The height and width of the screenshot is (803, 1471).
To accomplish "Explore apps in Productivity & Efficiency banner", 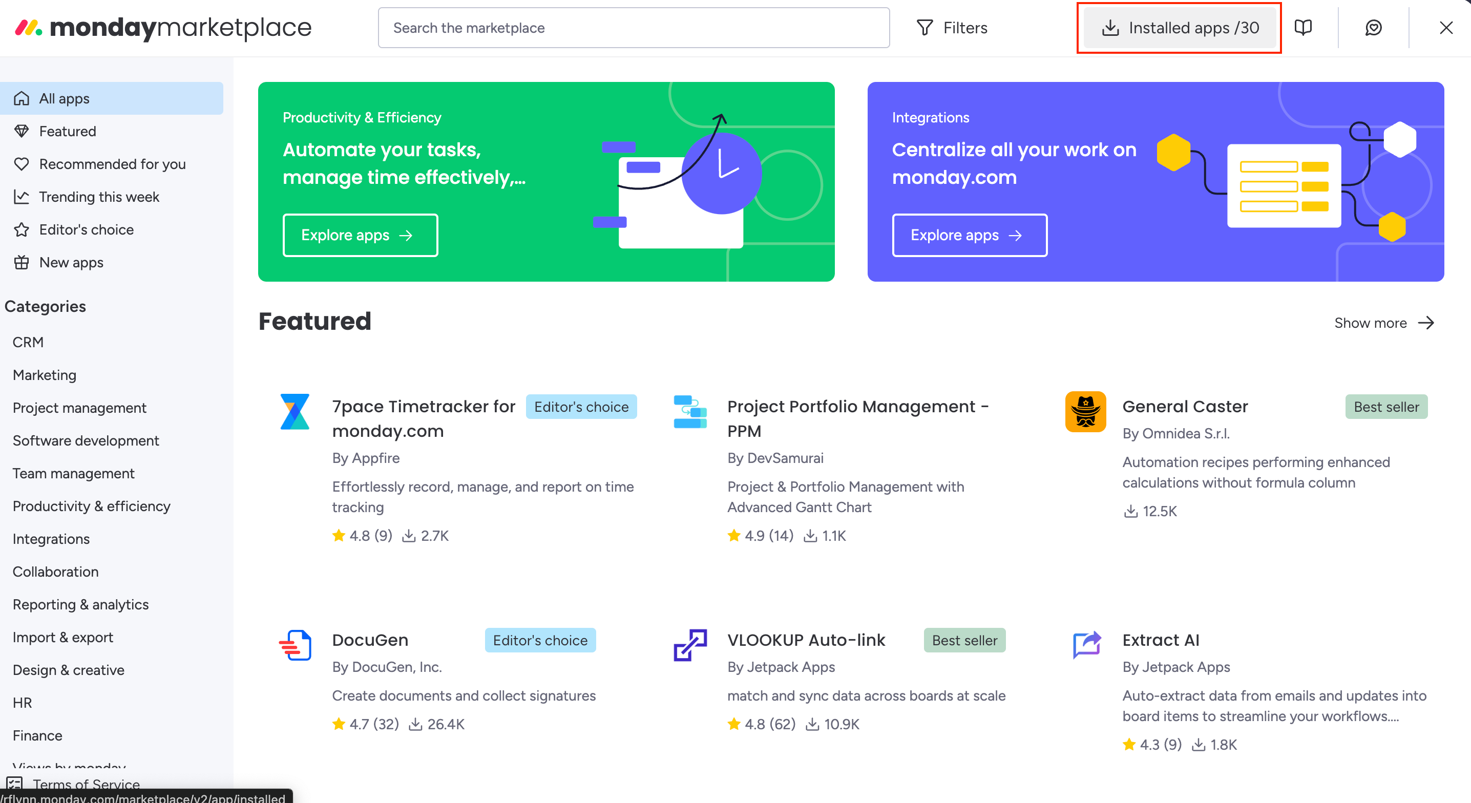I will [x=361, y=235].
